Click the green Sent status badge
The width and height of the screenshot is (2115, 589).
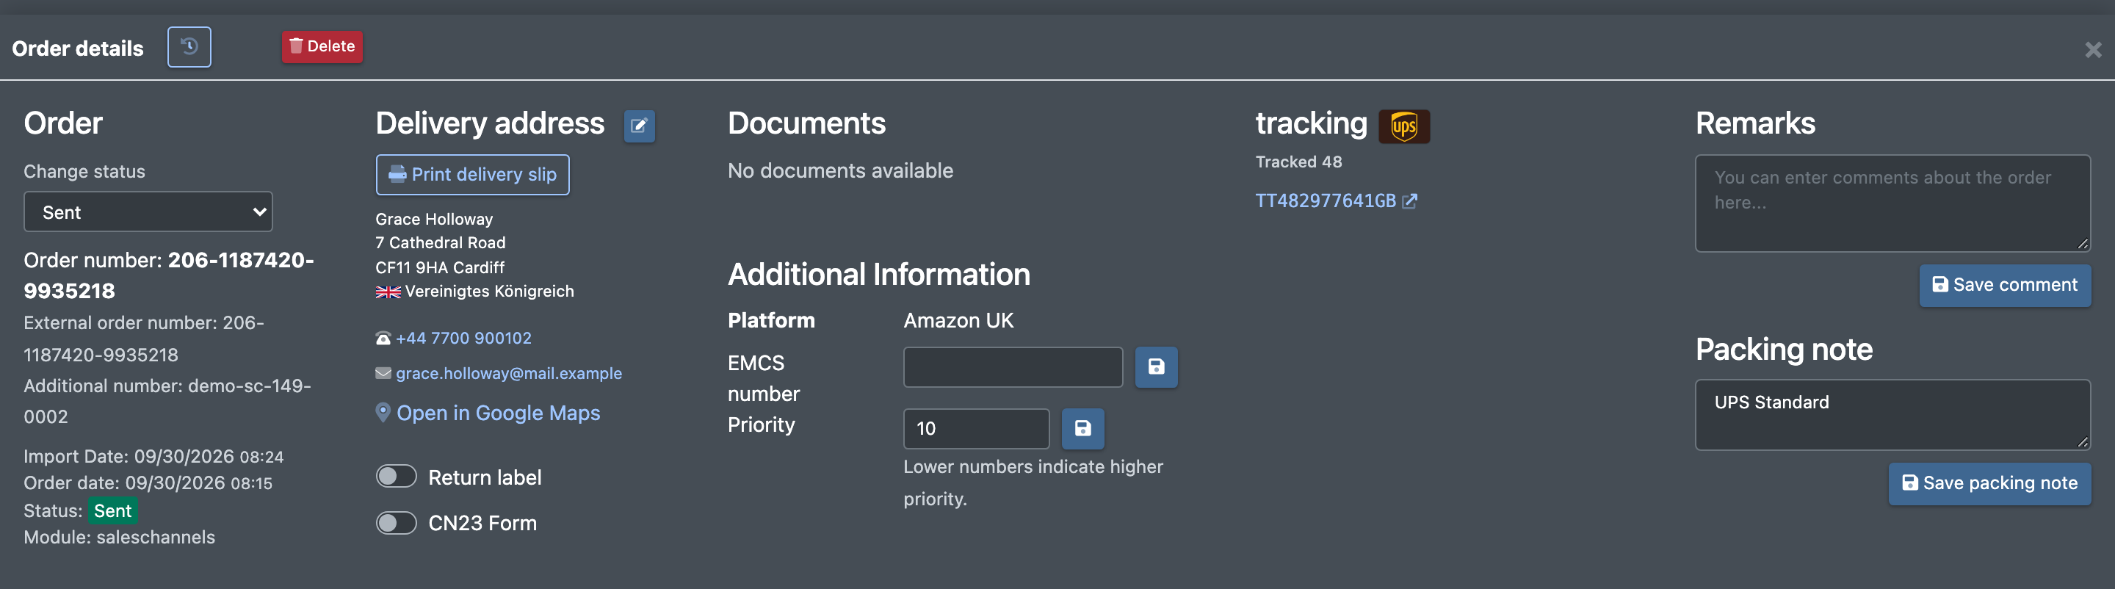[112, 510]
